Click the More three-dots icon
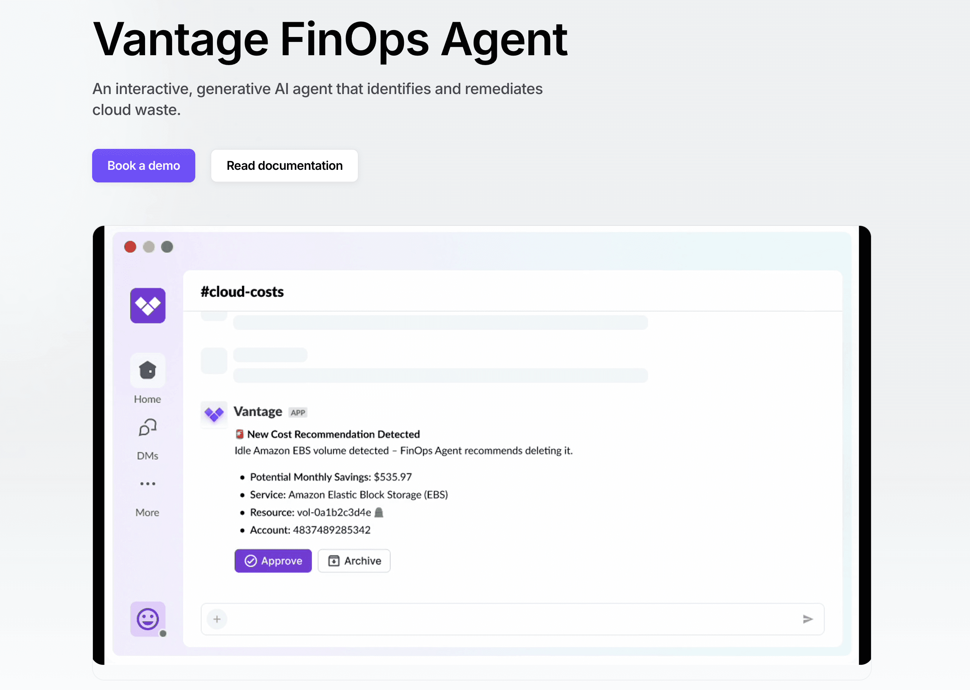Viewport: 970px width, 690px height. tap(147, 484)
